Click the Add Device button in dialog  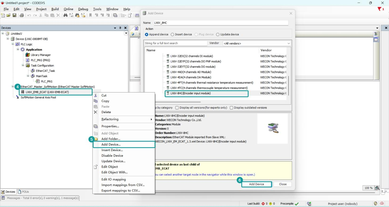(257, 184)
